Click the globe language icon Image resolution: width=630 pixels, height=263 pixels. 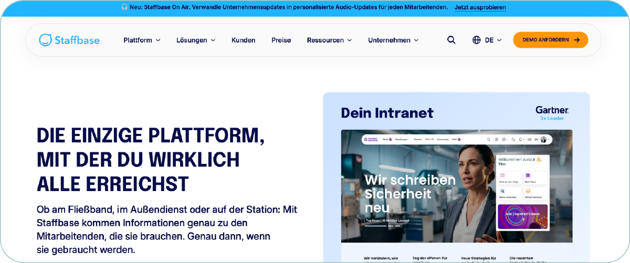(x=477, y=40)
